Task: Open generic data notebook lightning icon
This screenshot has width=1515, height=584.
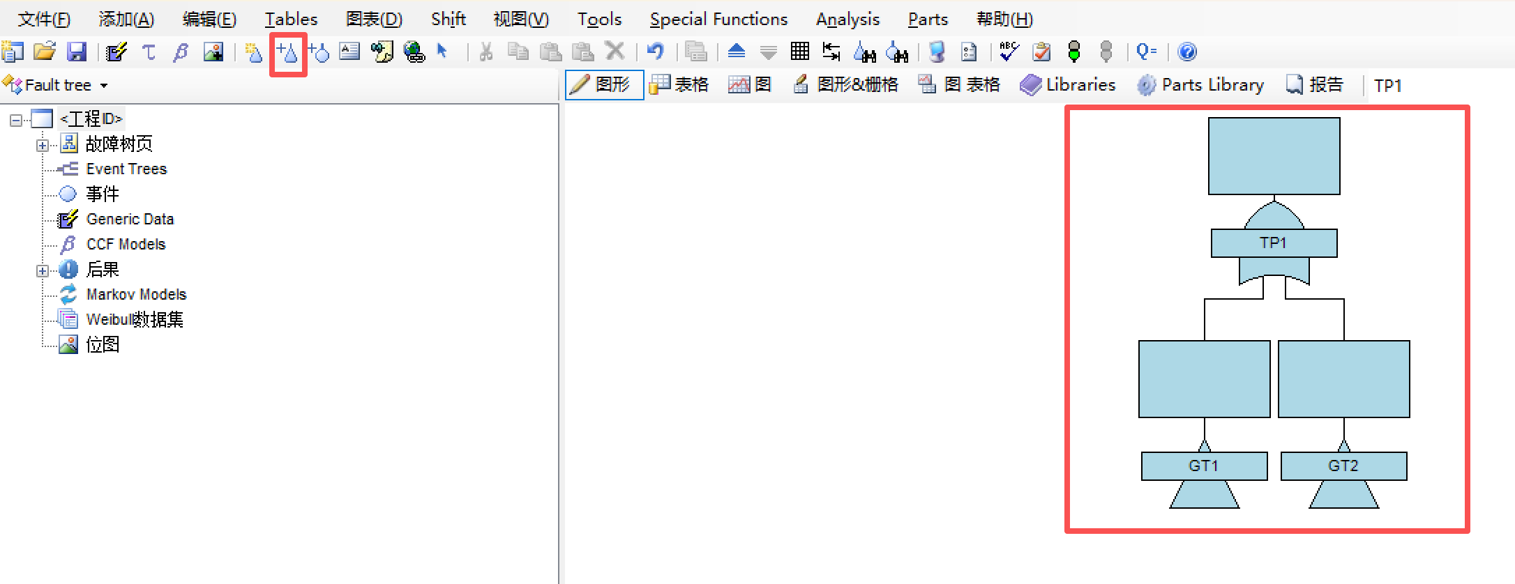Action: coord(116,52)
